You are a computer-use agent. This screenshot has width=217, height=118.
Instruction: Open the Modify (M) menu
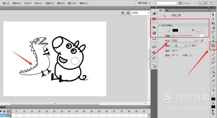point(17,3)
